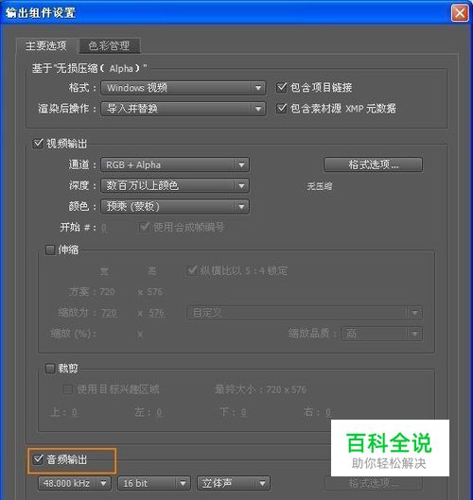Viewport: 473px width, 500px height.
Task: Click the 使用目标兴趣区域 checkbox
Action: [67, 389]
